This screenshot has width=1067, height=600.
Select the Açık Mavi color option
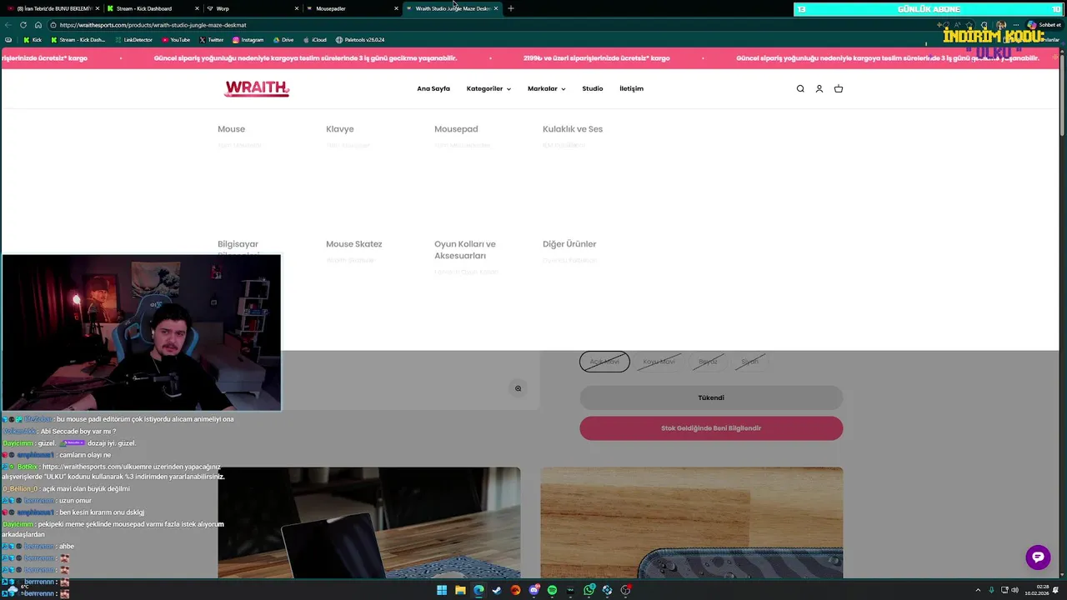tap(604, 362)
